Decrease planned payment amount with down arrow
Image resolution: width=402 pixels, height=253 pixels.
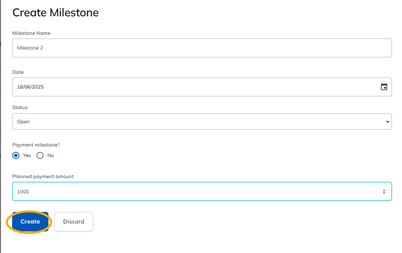pos(384,193)
